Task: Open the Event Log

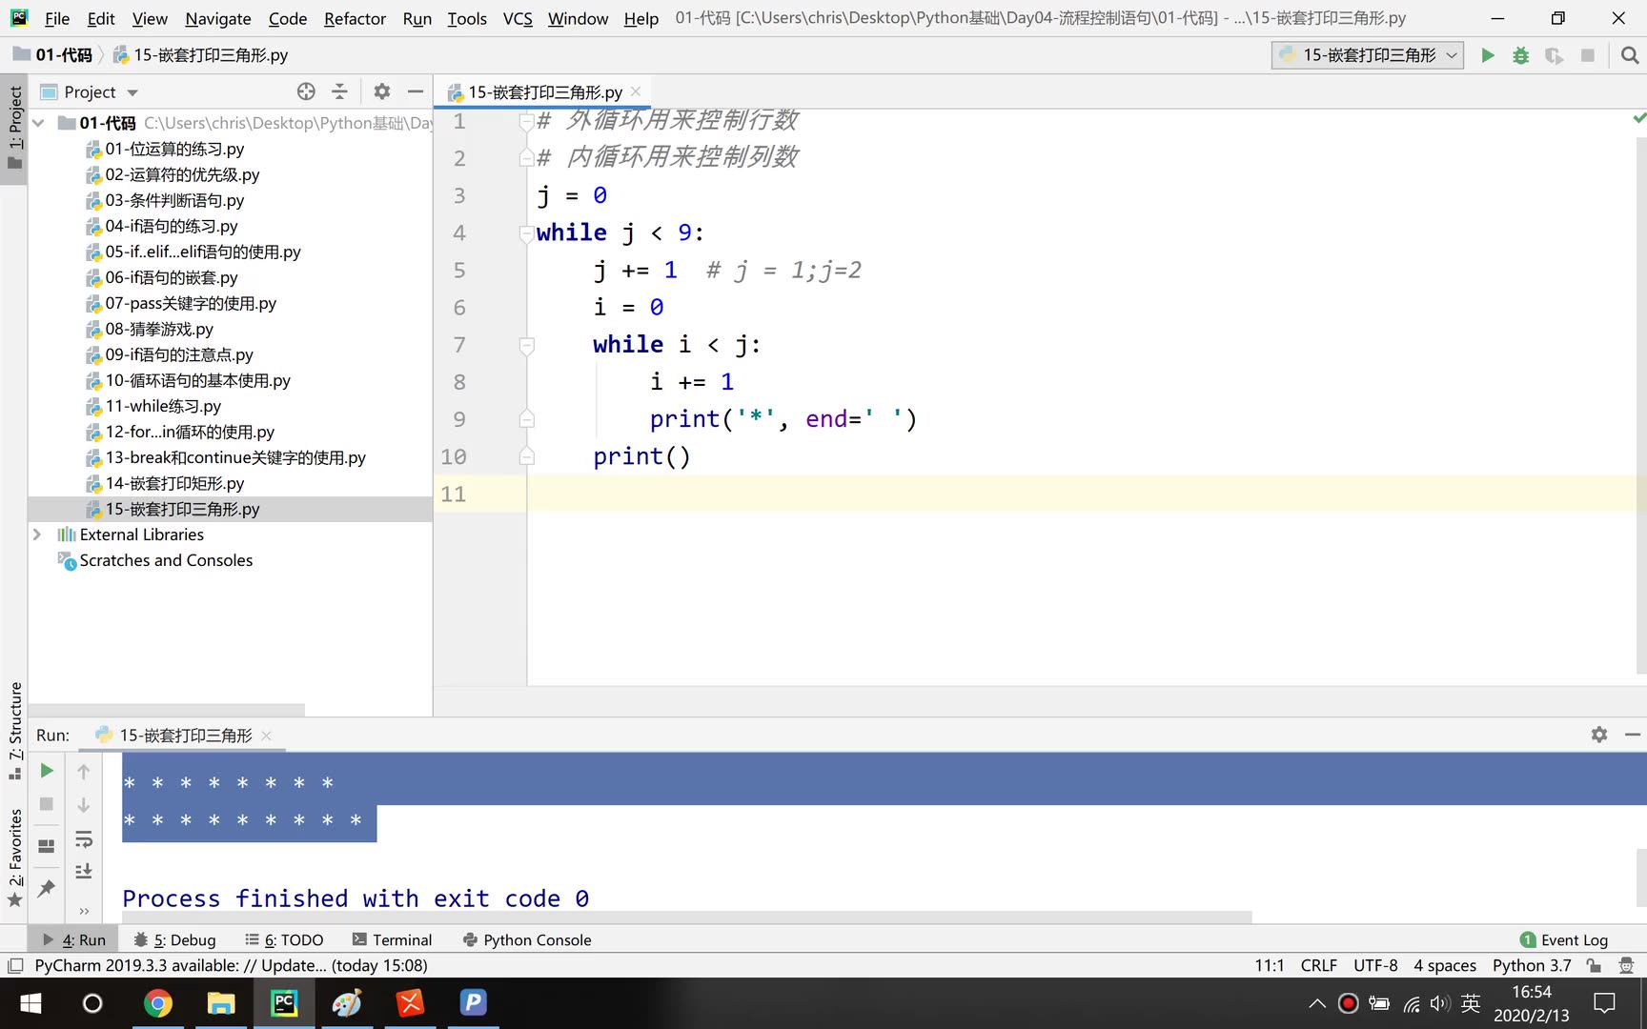Action: pyautogui.click(x=1564, y=939)
